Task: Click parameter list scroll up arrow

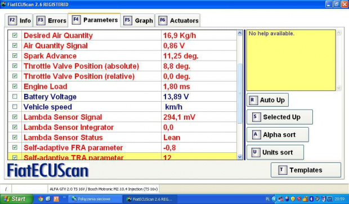Action: [x=240, y=33]
